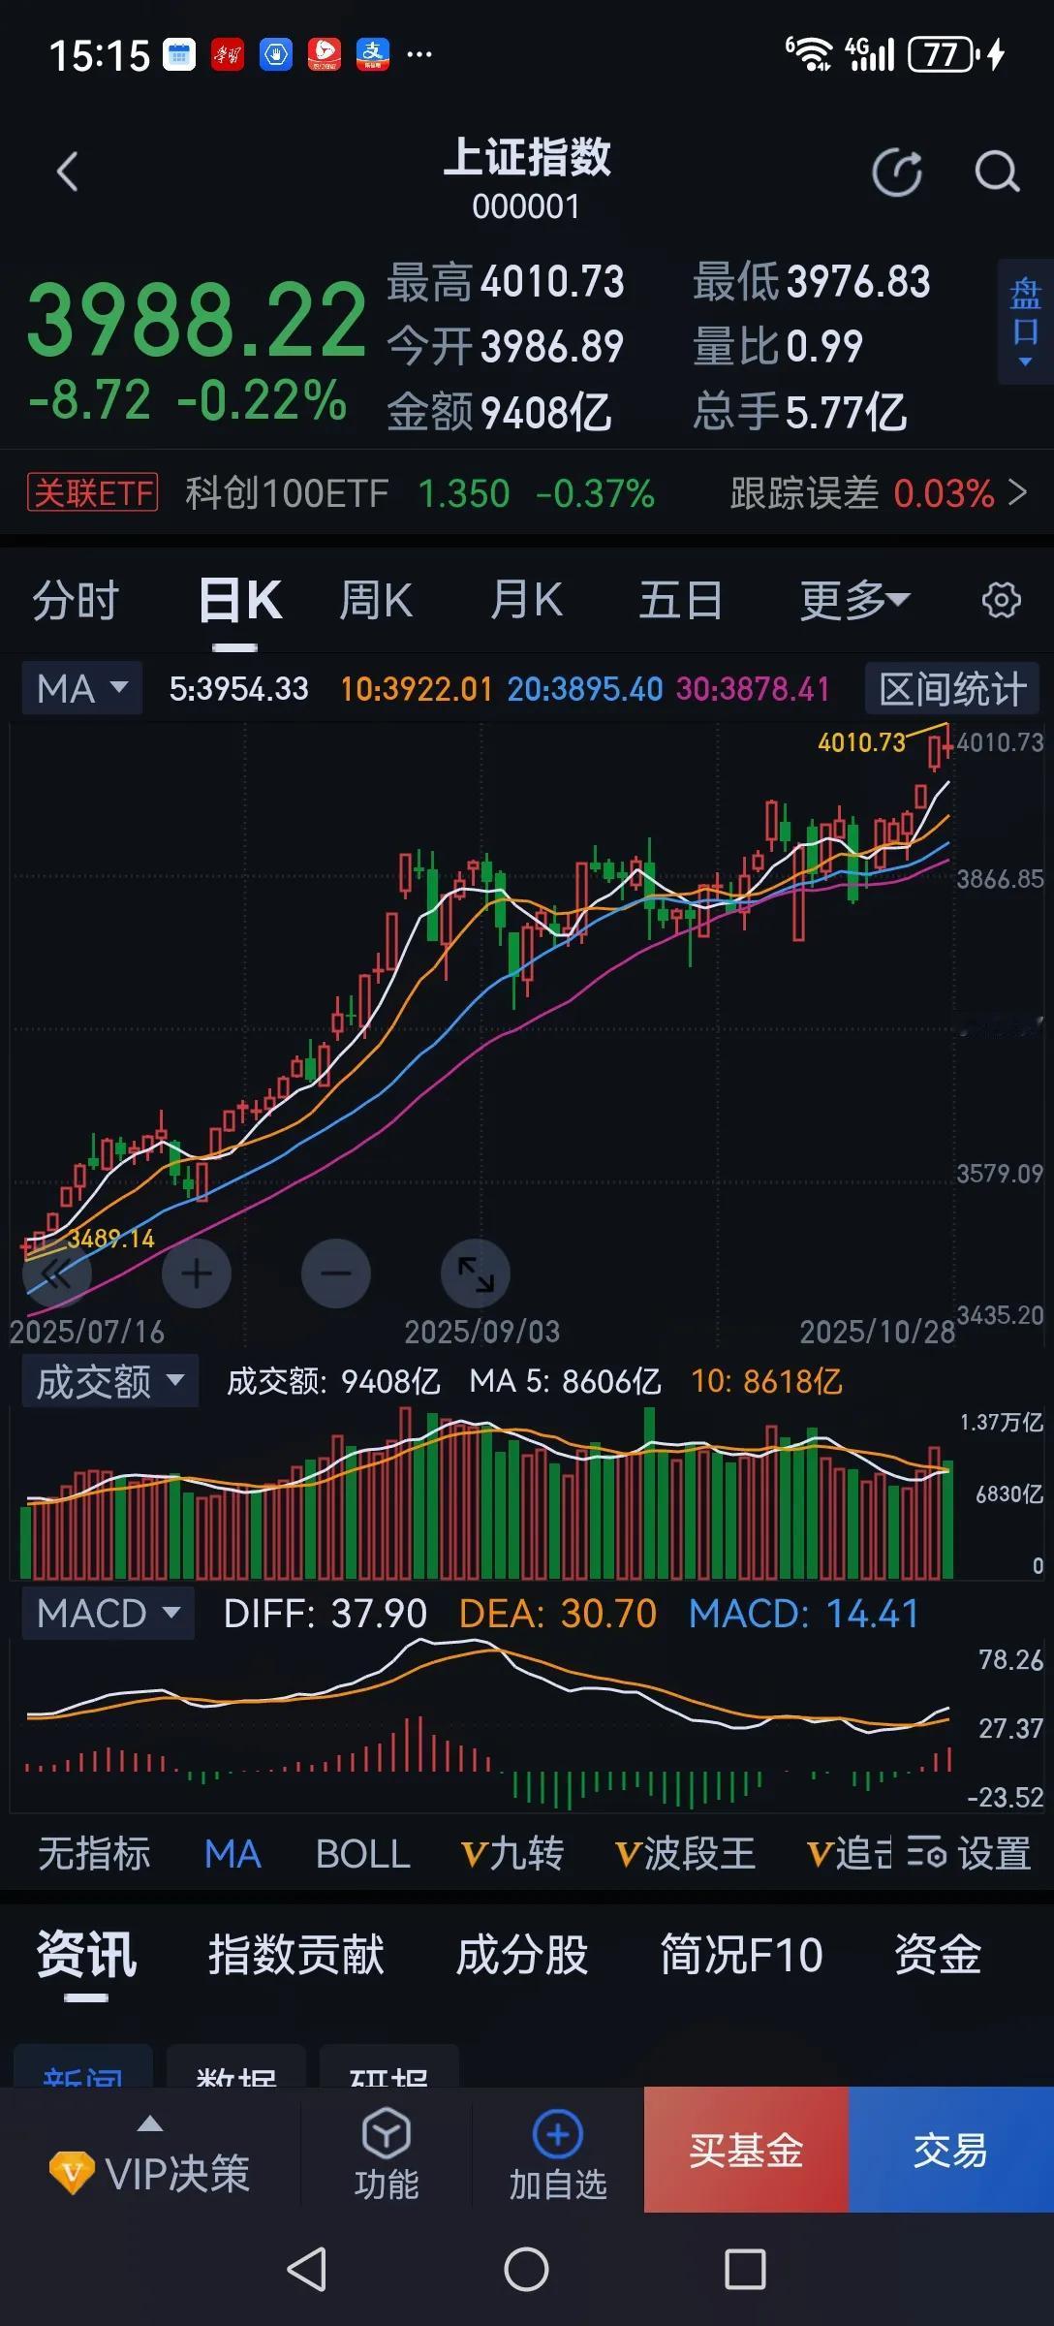Tap MA 5:3954.33 value
Screen dimensions: 1054x2326
[238, 689]
